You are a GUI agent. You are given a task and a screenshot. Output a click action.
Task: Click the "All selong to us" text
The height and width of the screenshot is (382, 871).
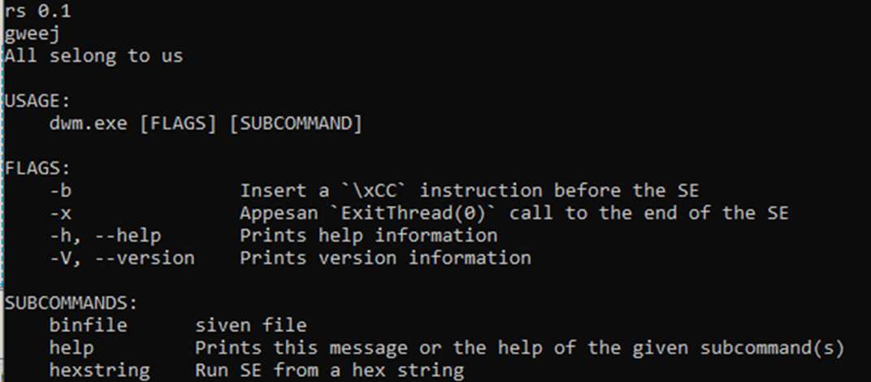tap(93, 56)
